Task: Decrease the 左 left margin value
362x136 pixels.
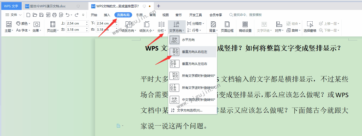Action: pyautogui.click(x=87, y=31)
